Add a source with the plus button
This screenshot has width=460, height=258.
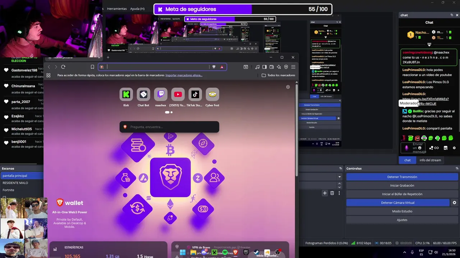[x=325, y=193]
